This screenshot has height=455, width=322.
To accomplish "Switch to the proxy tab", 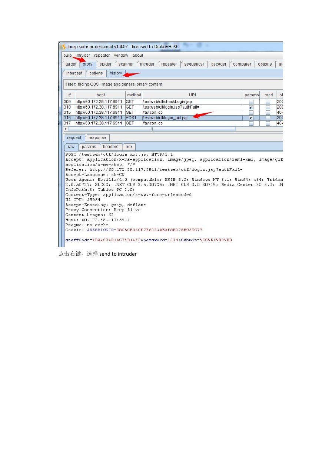I will 88,64.
